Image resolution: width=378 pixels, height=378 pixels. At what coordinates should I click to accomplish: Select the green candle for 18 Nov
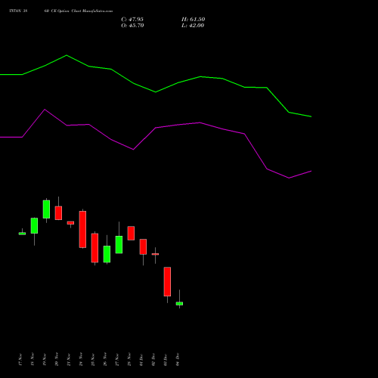[x=34, y=226]
